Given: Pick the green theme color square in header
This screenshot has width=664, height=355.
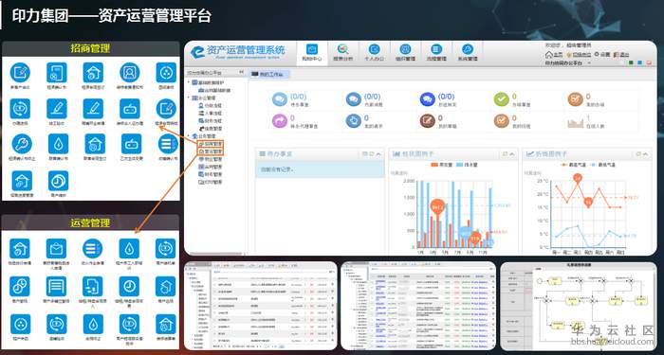Looking at the screenshot, I should click(631, 63).
